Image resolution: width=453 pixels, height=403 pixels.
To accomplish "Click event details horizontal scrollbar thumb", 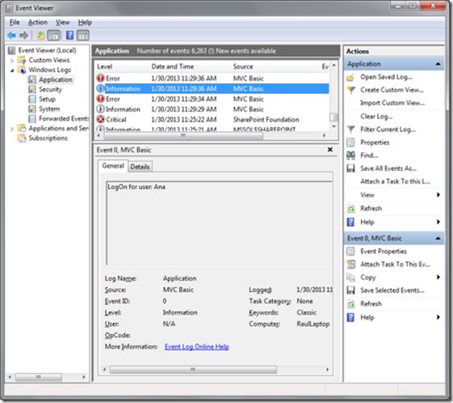I will tap(193, 370).
